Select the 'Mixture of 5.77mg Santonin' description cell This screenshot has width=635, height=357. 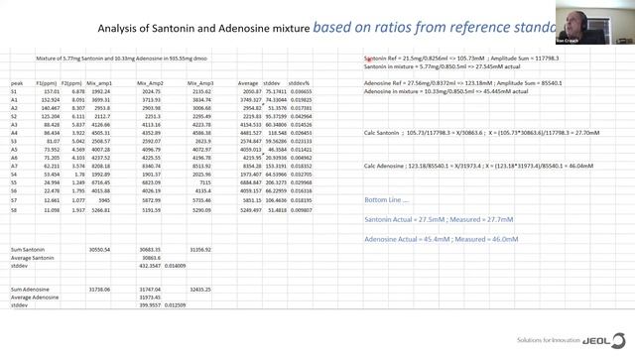(x=121, y=59)
